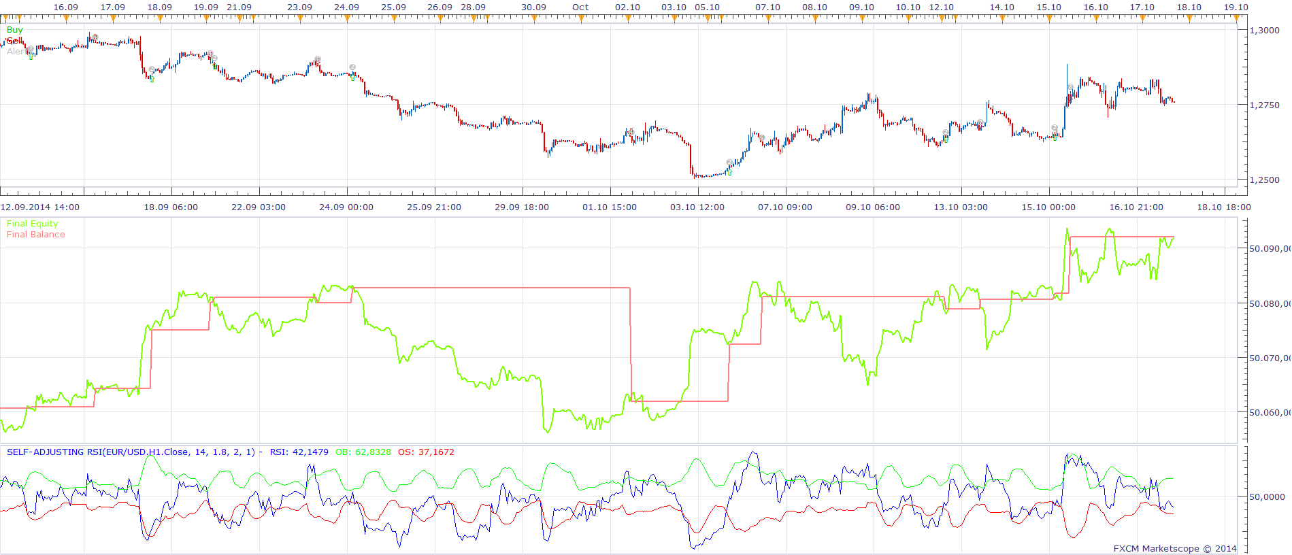Click the Buy legend label

point(14,30)
